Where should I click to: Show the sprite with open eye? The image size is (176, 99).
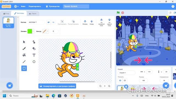(120, 81)
